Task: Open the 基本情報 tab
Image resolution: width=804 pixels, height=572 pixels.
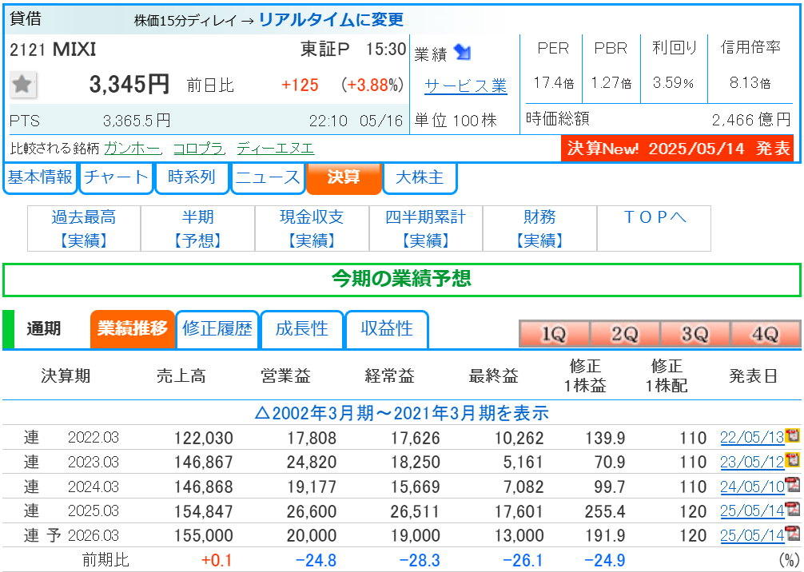Action: (40, 178)
